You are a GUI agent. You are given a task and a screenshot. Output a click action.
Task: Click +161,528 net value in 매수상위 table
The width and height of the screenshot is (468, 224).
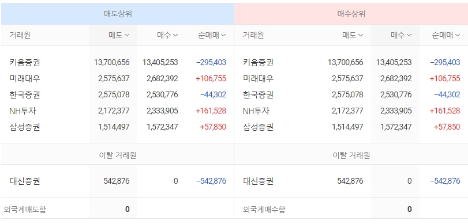445,111
